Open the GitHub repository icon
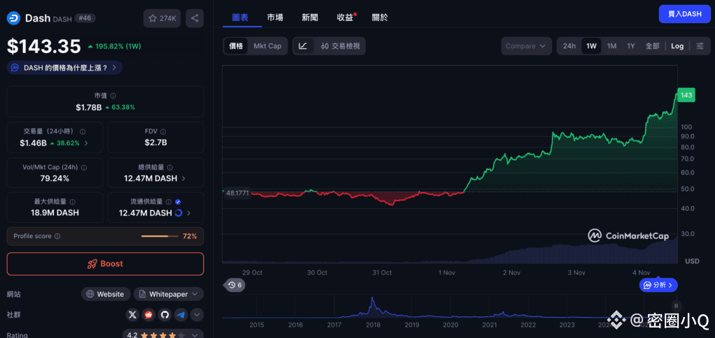The height and width of the screenshot is (338, 715). pos(165,315)
